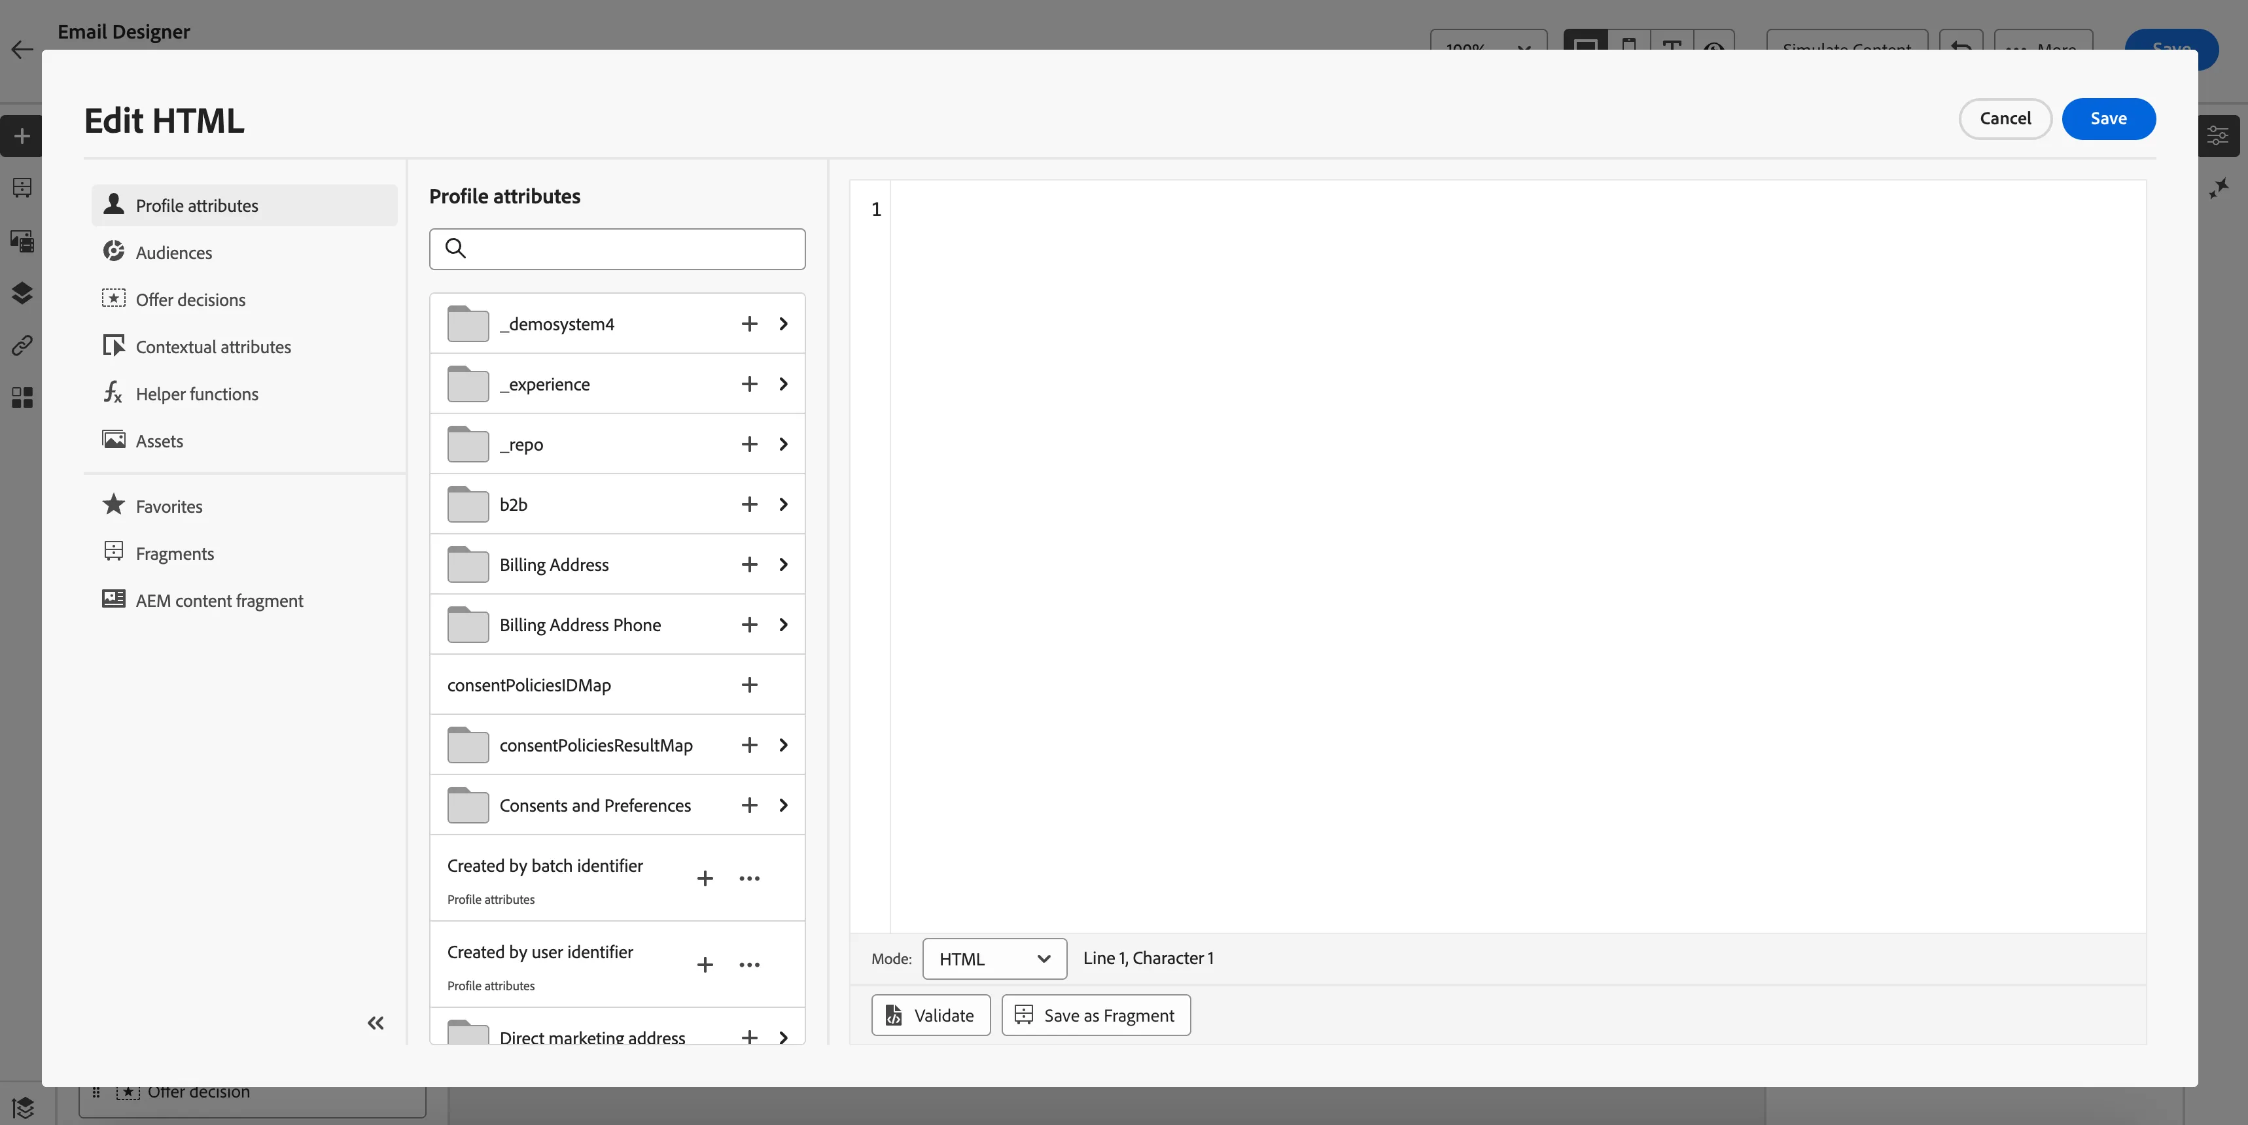Add the consentPoliciesIDMap attribute
The image size is (2248, 1125).
748,685
